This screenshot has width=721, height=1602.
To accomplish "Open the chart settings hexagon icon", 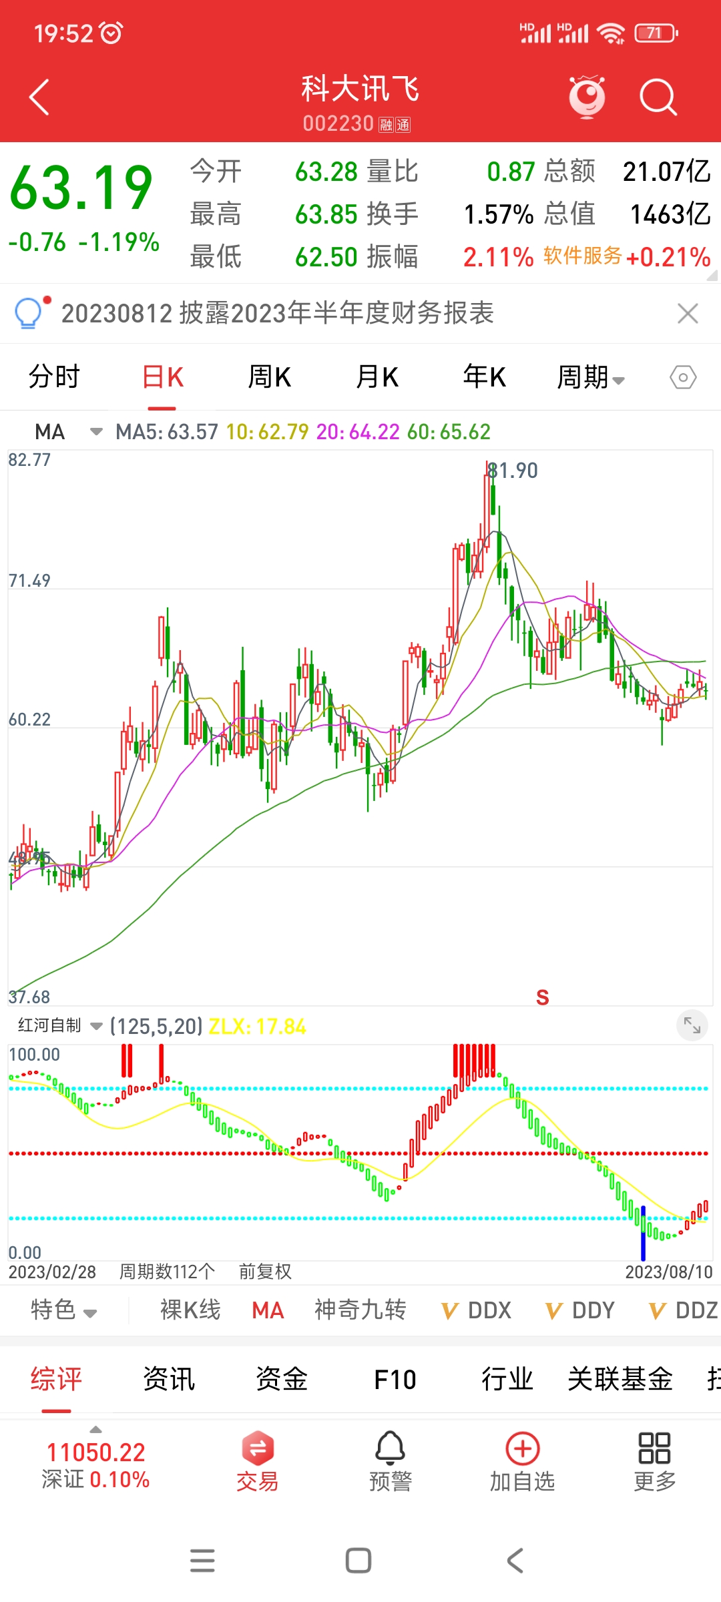I will [683, 378].
